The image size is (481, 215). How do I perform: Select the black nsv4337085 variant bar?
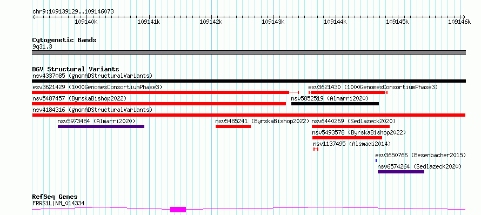click(249, 81)
